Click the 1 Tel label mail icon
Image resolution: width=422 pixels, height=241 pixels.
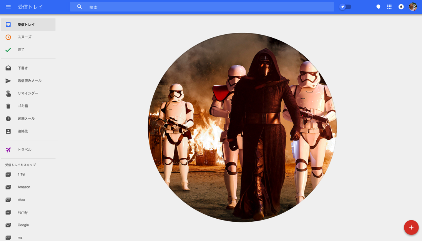point(8,175)
